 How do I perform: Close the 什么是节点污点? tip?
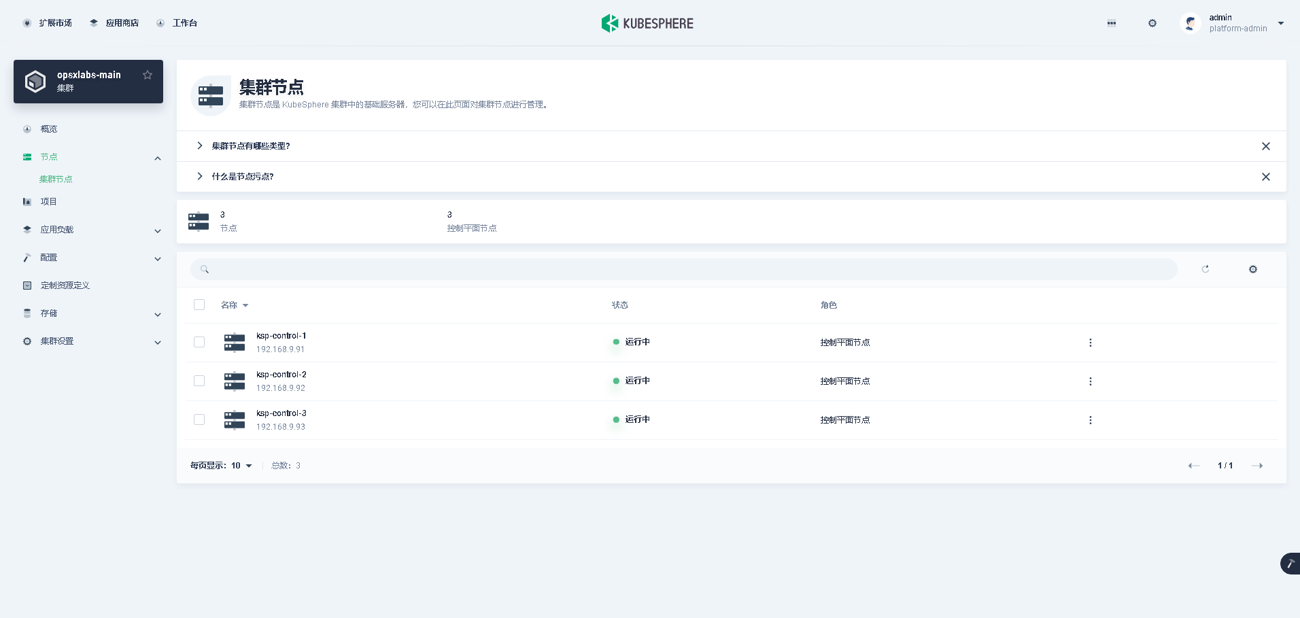click(x=1266, y=177)
